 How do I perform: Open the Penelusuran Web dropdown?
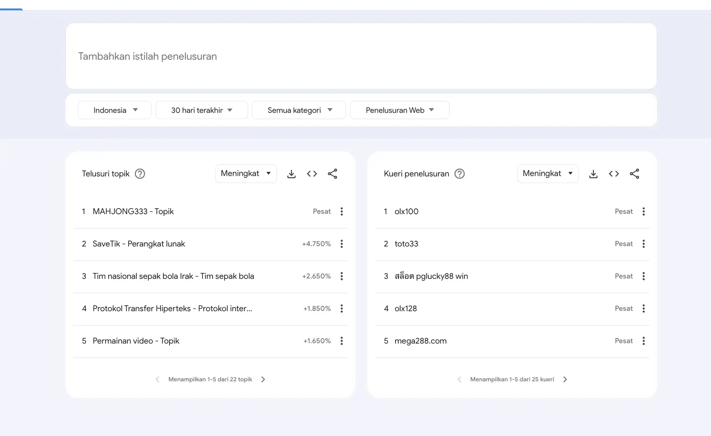coord(399,110)
